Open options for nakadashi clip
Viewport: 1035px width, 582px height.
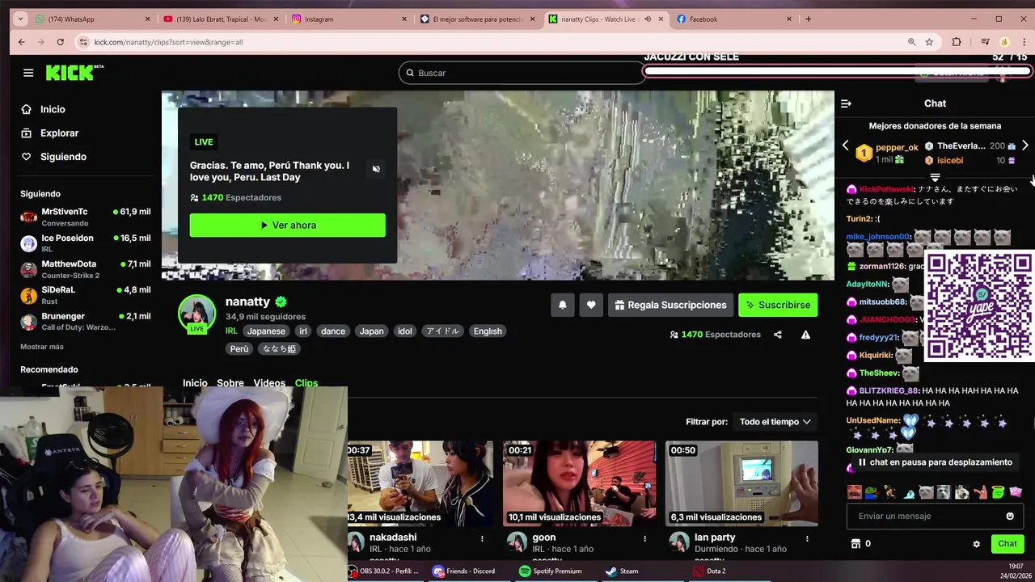coord(483,538)
